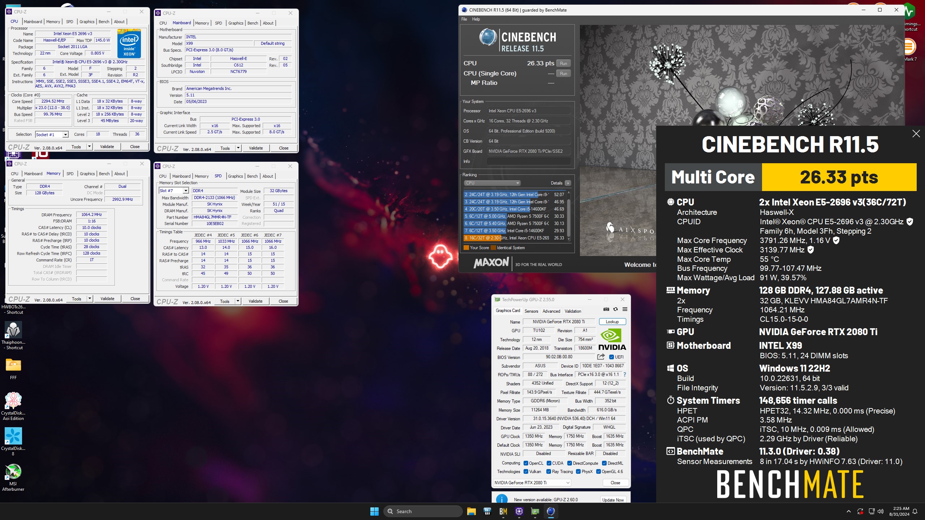Open the Cinebench File menu

pos(464,19)
